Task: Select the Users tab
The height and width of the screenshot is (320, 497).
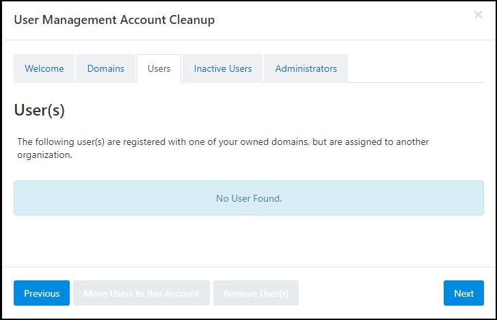Action: [x=159, y=68]
